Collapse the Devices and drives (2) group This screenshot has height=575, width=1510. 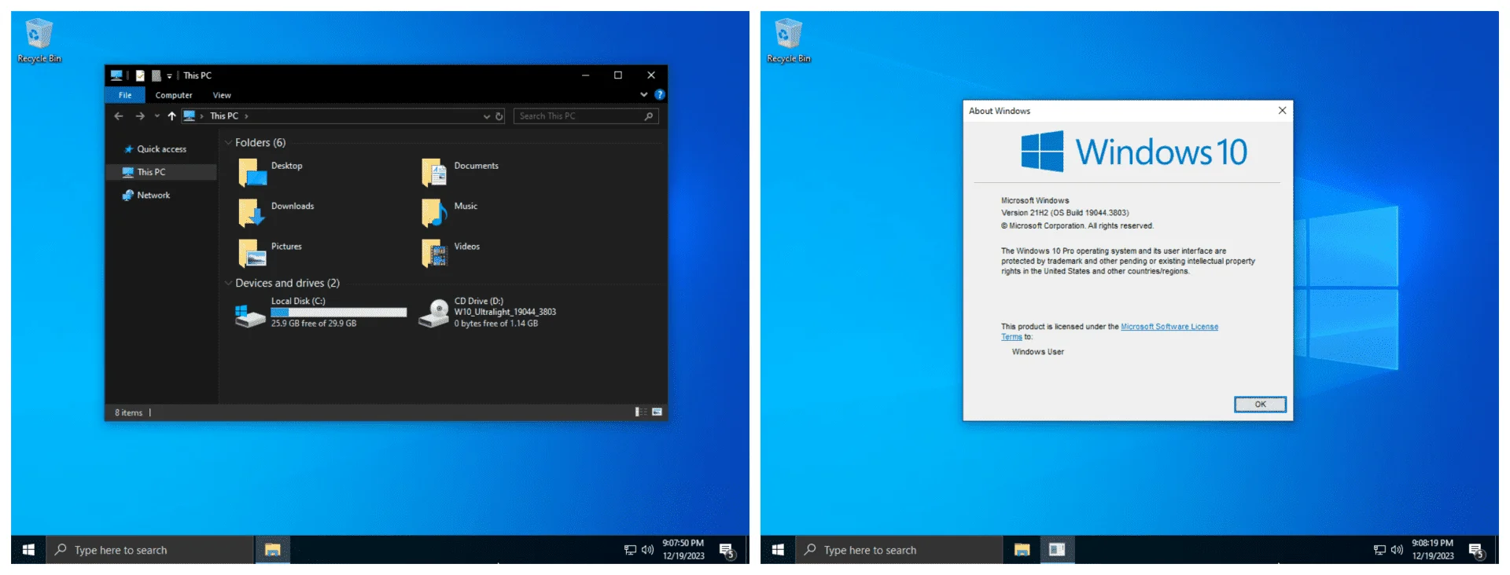coord(228,284)
